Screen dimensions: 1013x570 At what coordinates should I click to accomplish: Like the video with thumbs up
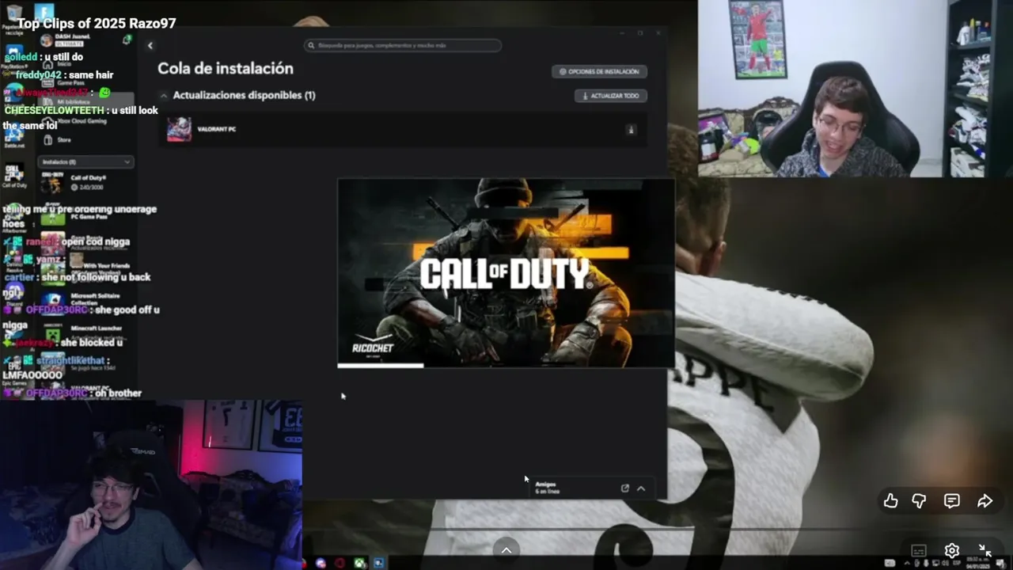[x=891, y=501]
